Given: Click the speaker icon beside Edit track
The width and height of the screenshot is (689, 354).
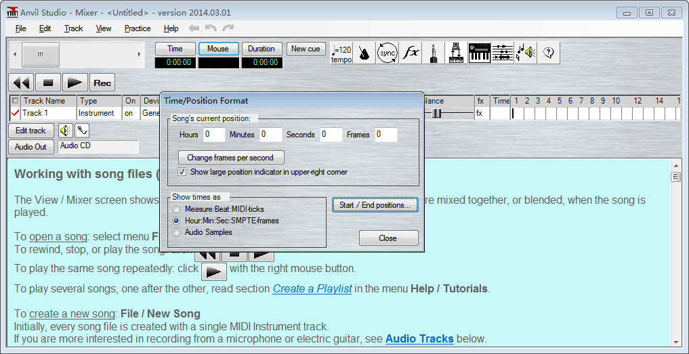Looking at the screenshot, I should [65, 131].
